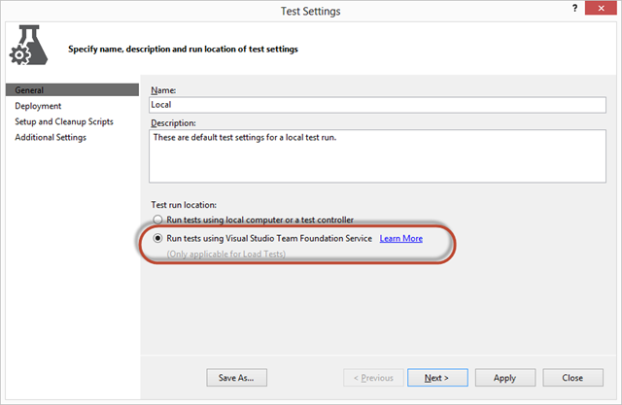Click the Close button

point(572,378)
